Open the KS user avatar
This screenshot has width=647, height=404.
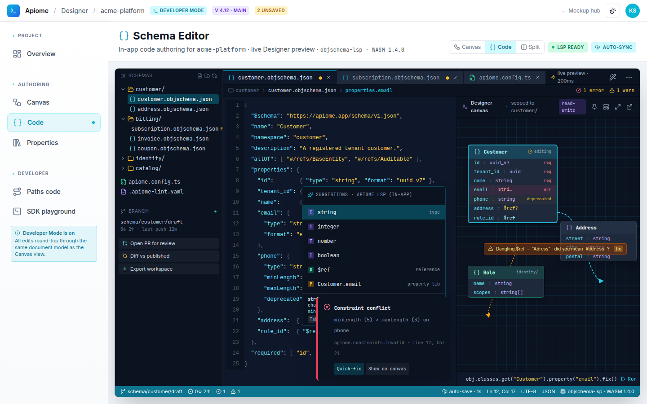(x=633, y=11)
